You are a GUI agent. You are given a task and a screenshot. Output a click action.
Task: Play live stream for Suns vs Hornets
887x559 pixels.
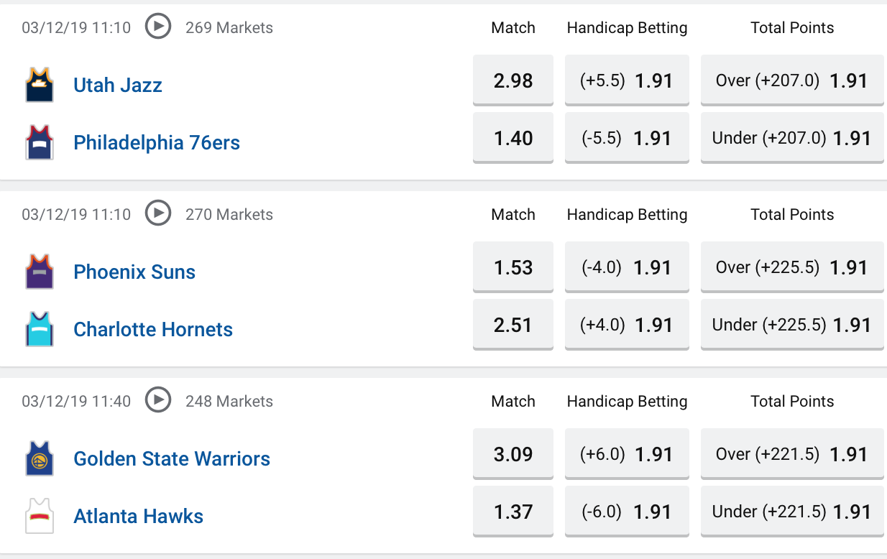(158, 213)
